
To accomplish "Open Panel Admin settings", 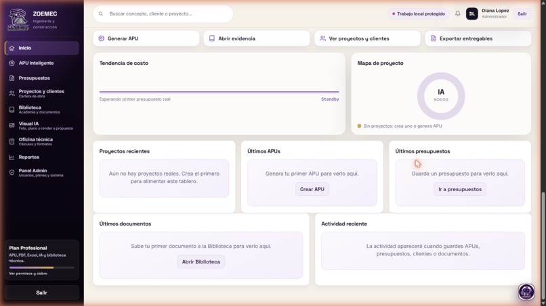I will pos(42,173).
